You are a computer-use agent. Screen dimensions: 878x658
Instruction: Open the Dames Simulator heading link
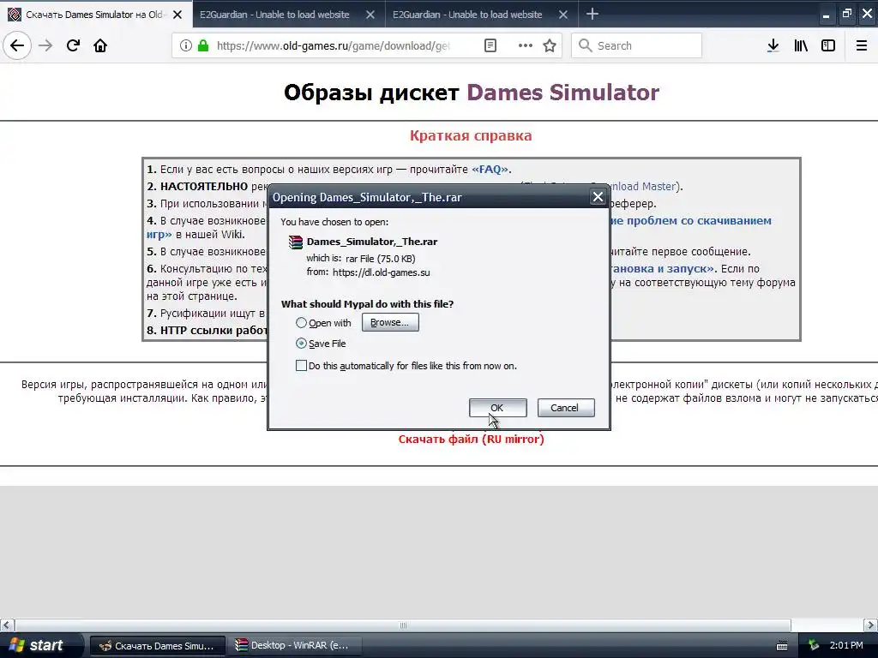(562, 93)
